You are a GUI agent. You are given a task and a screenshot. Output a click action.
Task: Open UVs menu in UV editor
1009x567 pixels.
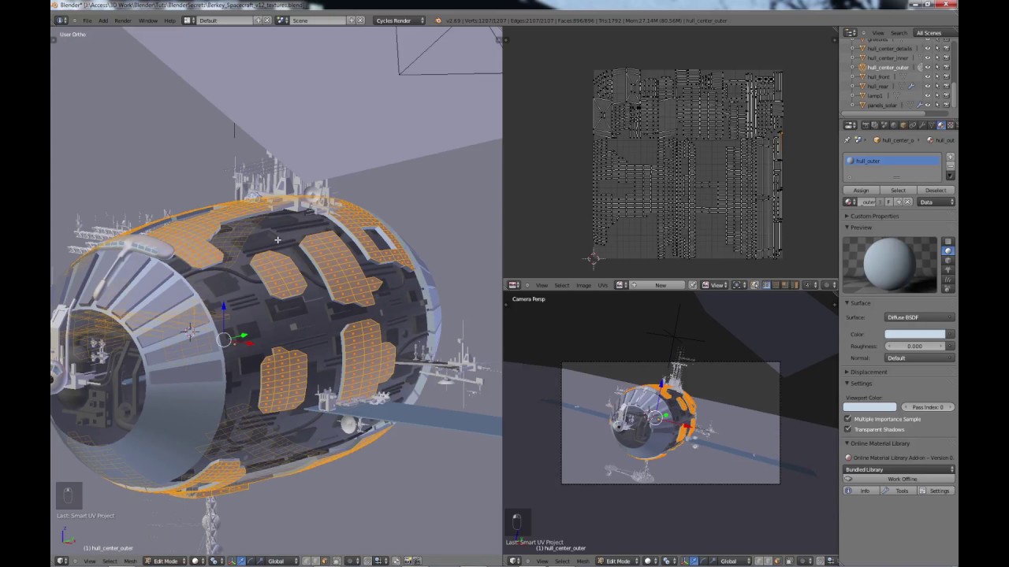[x=603, y=285]
